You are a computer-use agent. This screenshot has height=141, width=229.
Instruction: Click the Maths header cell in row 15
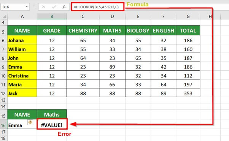52,114
